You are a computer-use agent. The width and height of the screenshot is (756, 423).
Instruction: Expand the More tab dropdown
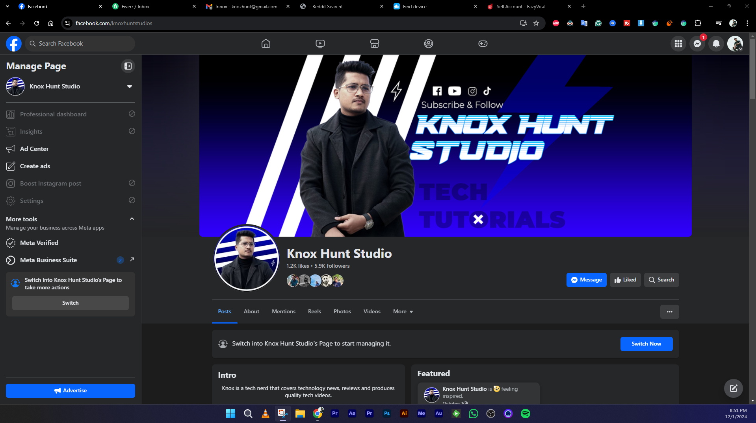tap(403, 311)
